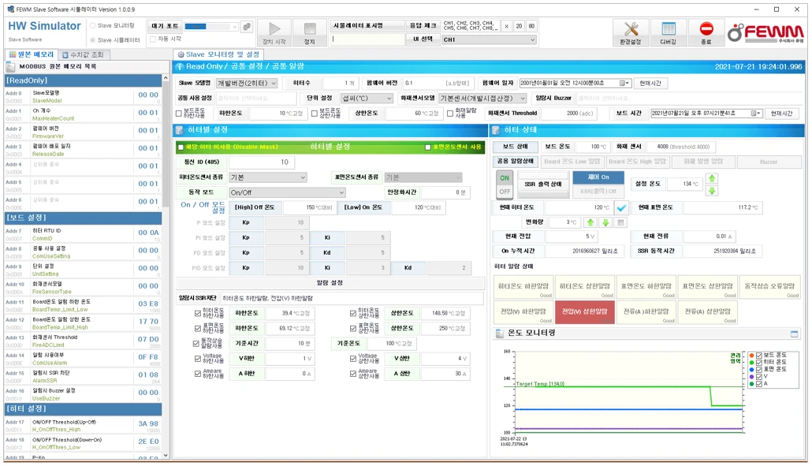Stop the device with the 정지 icon
Screen dimensions: 812x466
(x=309, y=32)
